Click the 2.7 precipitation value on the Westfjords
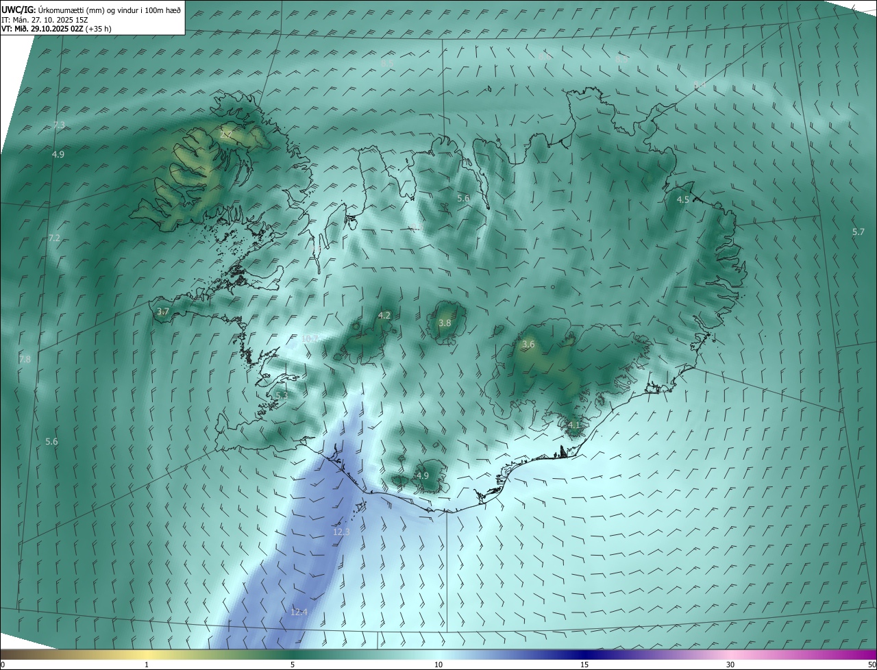This screenshot has width=877, height=670. 226,135
